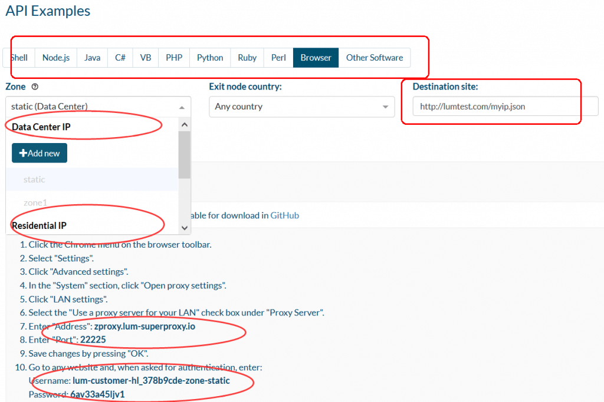Click step 'Click "LAN settings".'

[x=68, y=300]
